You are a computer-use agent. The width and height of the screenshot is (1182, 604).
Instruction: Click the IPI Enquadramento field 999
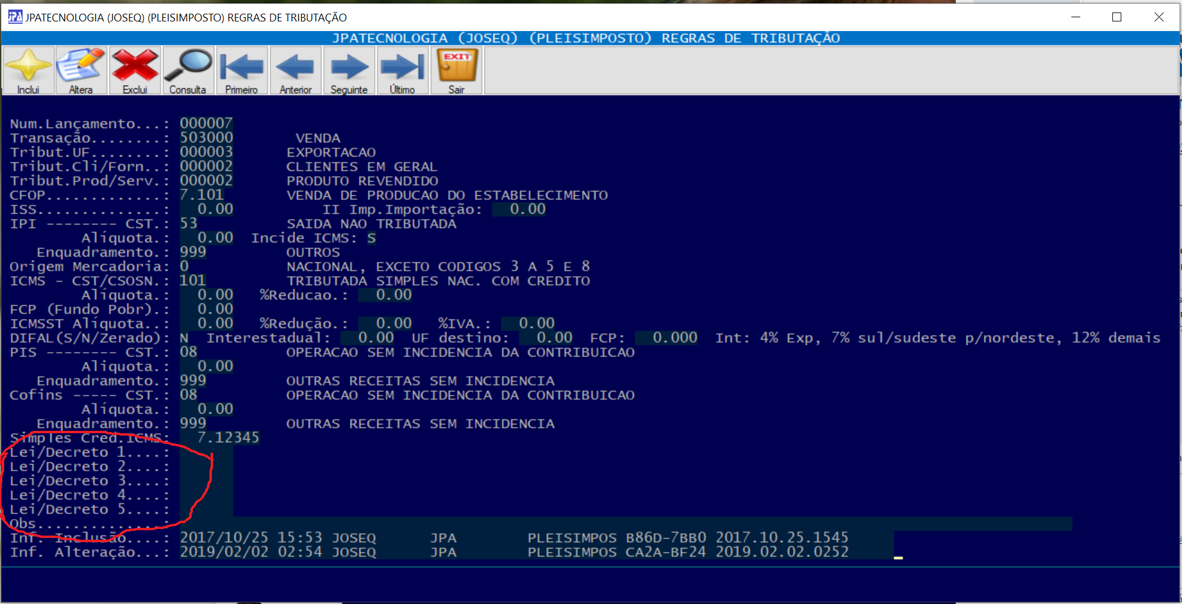point(193,252)
